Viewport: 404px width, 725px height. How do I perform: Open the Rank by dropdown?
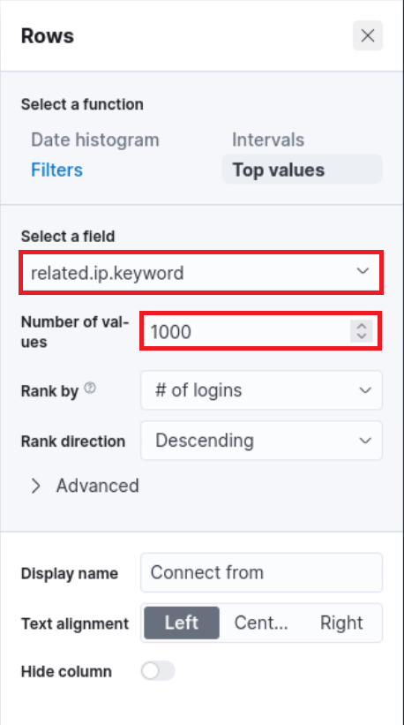(x=261, y=390)
